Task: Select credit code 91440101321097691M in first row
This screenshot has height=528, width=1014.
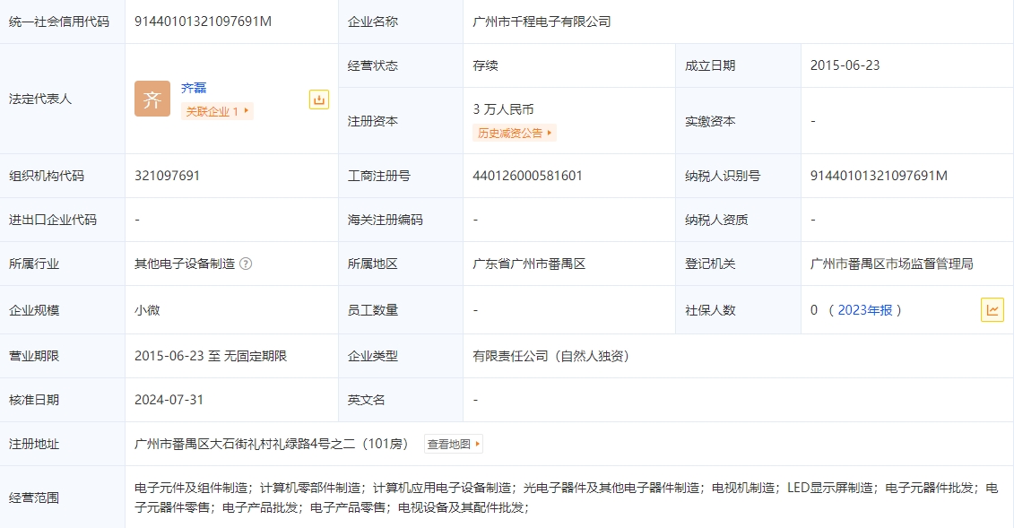Action: coord(203,22)
